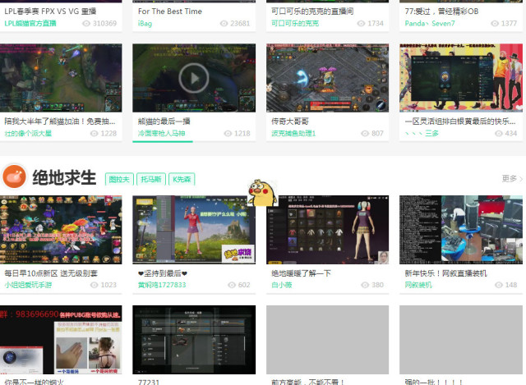526x385 pixels.
Task: Click the 强的一批！！！！ title
Action: coord(434,382)
